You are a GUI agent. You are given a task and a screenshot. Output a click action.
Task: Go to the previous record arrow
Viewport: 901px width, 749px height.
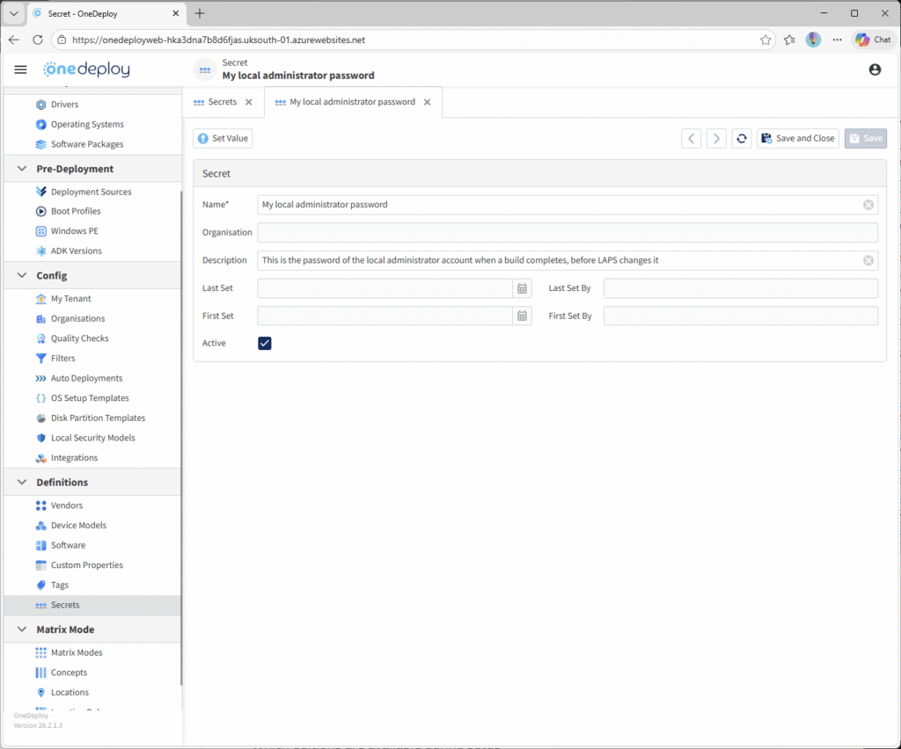coord(691,138)
